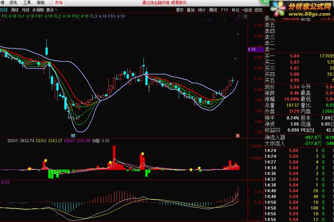The height and width of the screenshot is (222, 334).
Task: Select the FS: 4.16 indicator label
Action: click(9, 16)
